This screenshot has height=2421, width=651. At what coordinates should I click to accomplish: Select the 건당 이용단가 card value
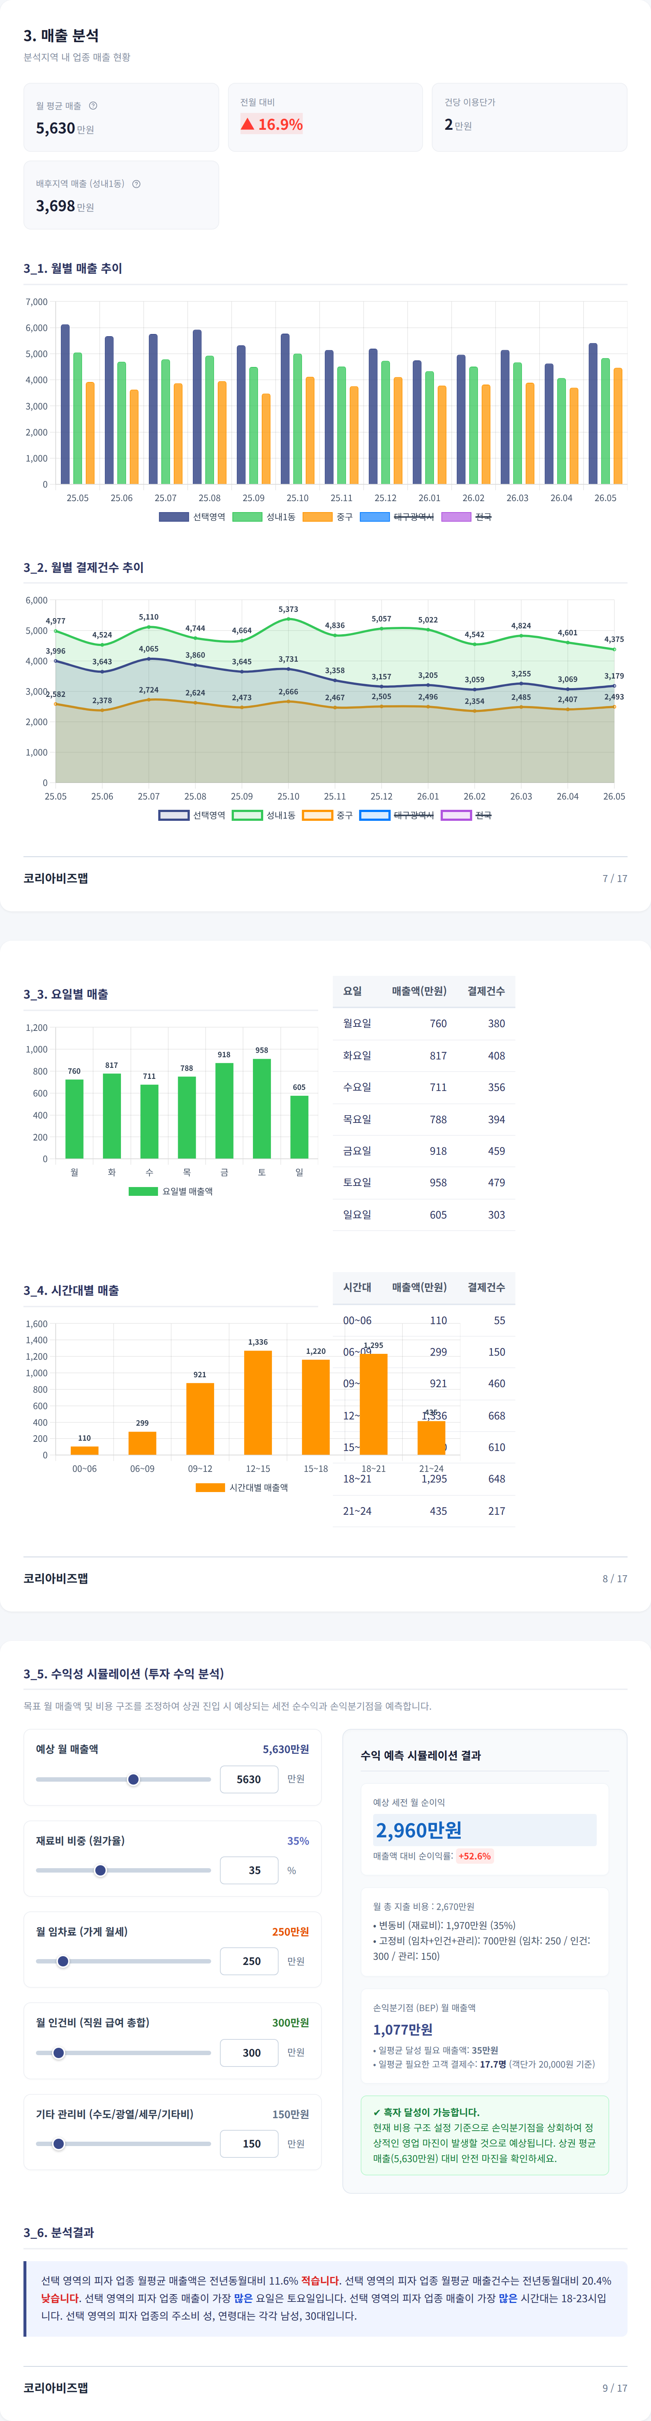click(x=459, y=124)
